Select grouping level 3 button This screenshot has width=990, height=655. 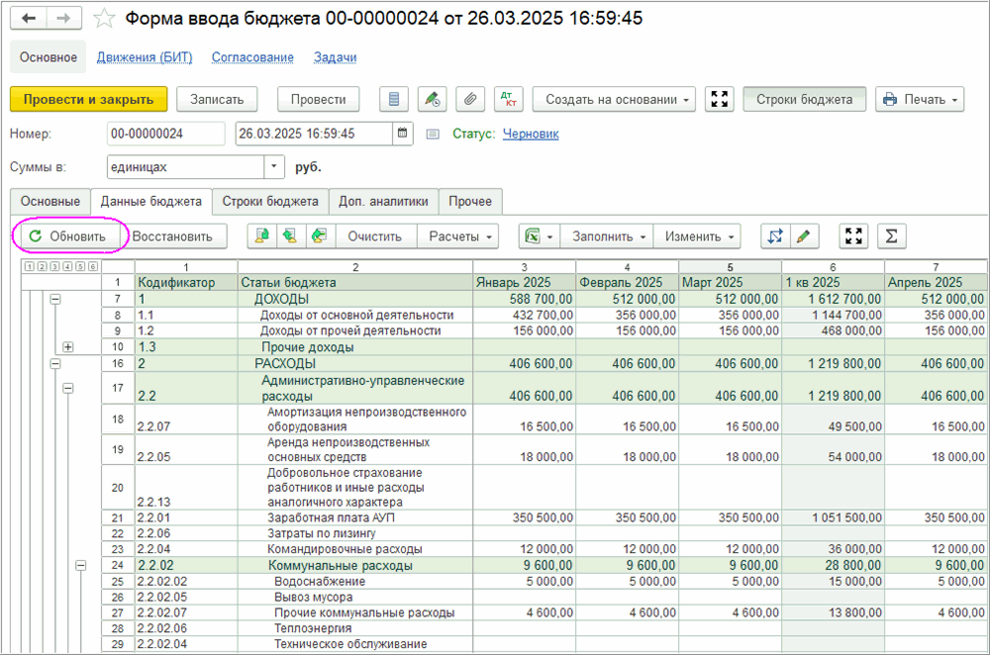point(52,266)
